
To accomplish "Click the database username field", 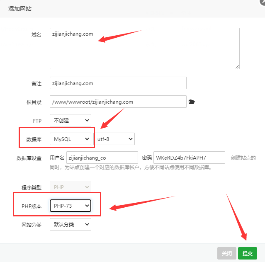I will [102, 158].
